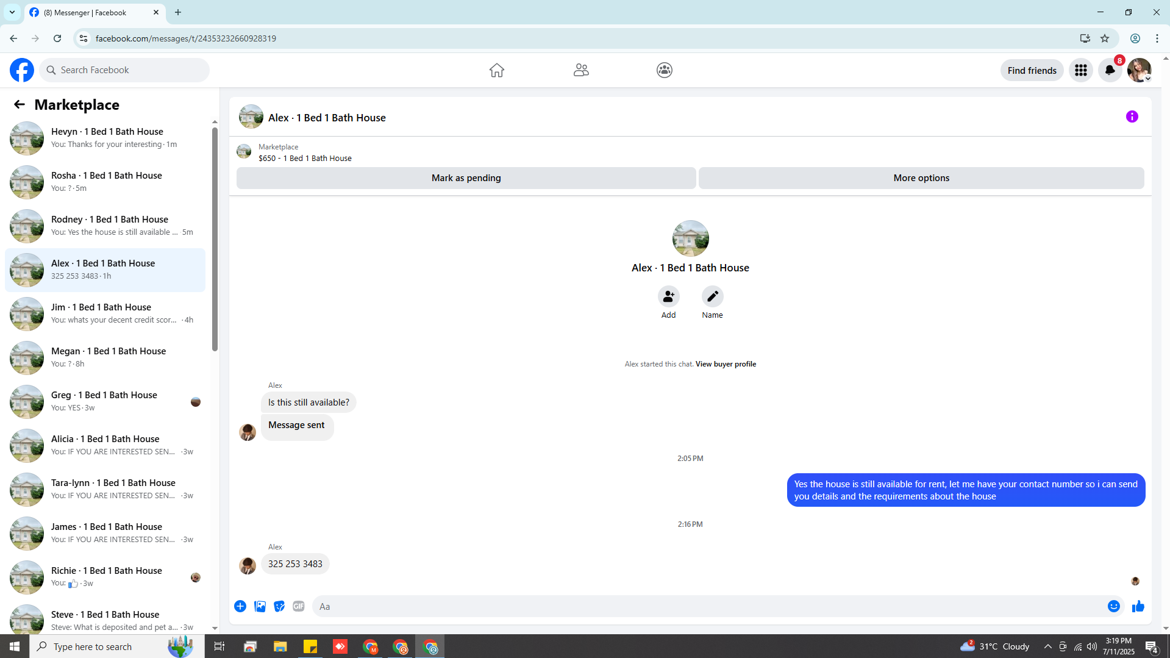Open the Greg conversation

point(105,402)
